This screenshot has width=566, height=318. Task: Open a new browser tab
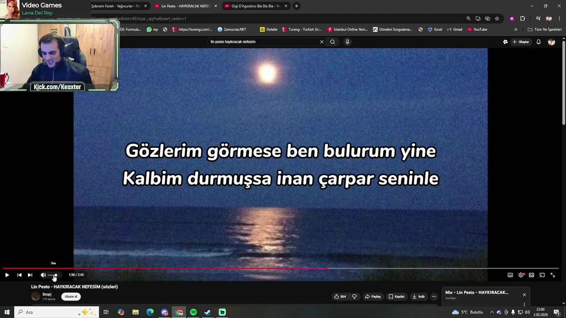297,6
